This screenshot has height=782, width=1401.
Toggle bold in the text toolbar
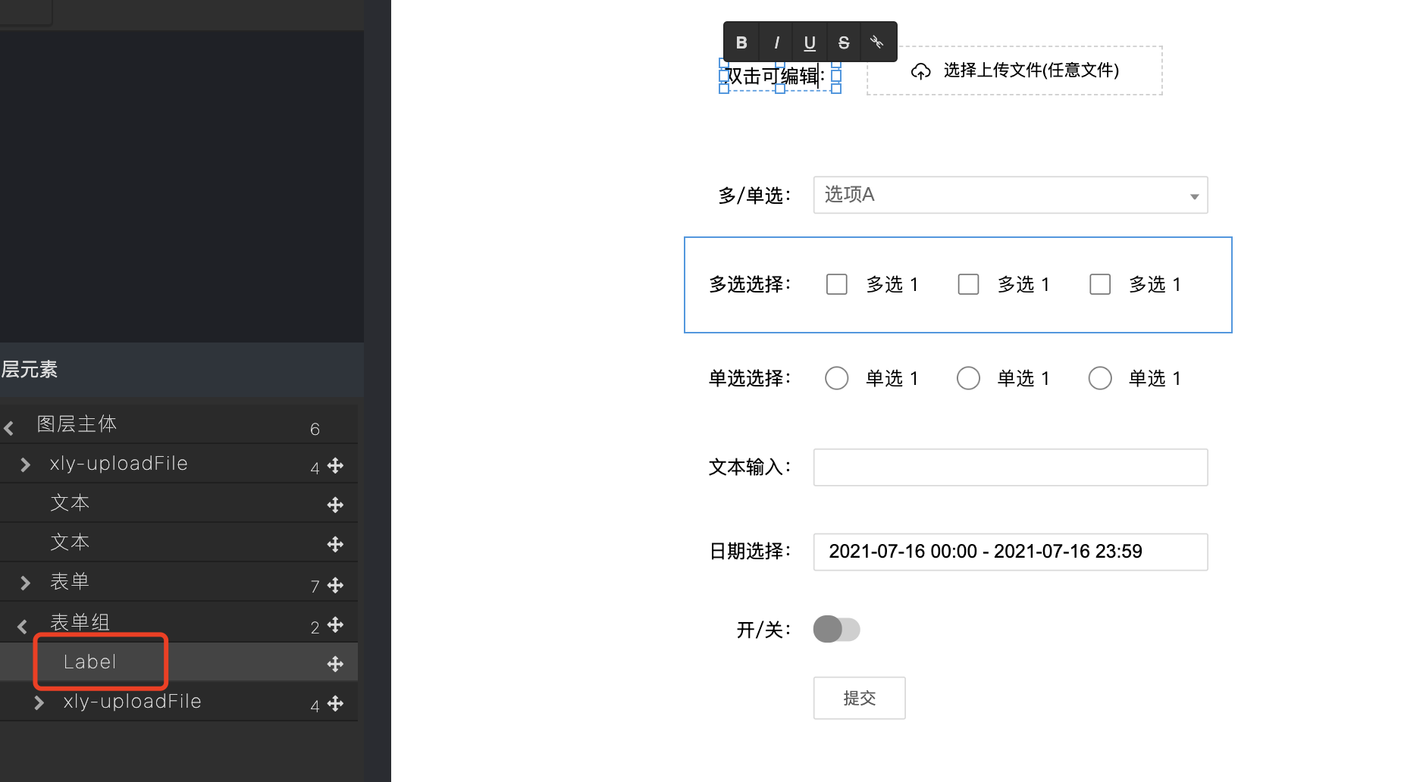741,42
